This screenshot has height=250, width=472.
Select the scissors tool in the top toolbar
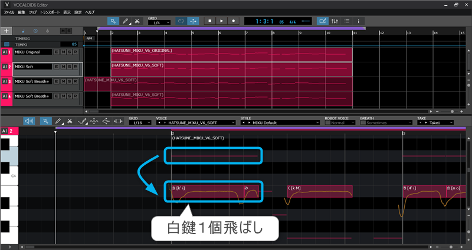click(x=137, y=21)
